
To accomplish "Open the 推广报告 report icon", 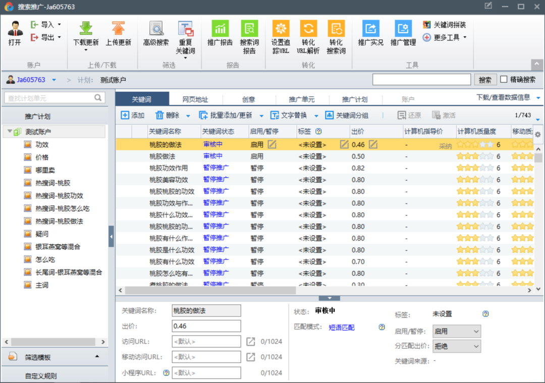I will click(220, 28).
